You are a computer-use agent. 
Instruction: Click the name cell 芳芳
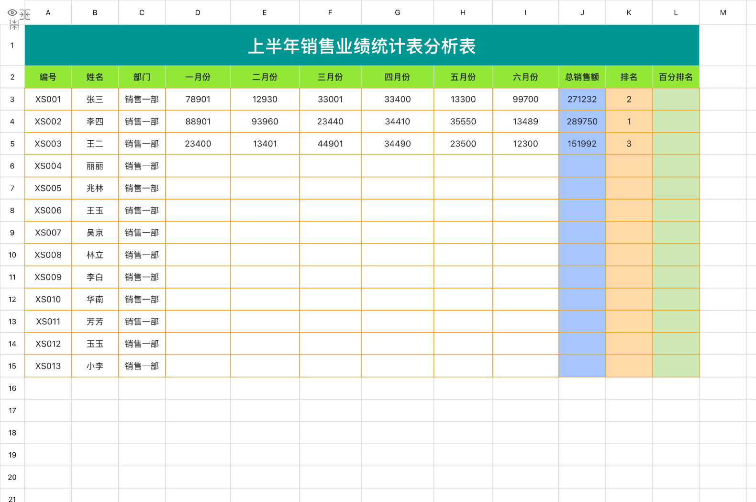95,322
